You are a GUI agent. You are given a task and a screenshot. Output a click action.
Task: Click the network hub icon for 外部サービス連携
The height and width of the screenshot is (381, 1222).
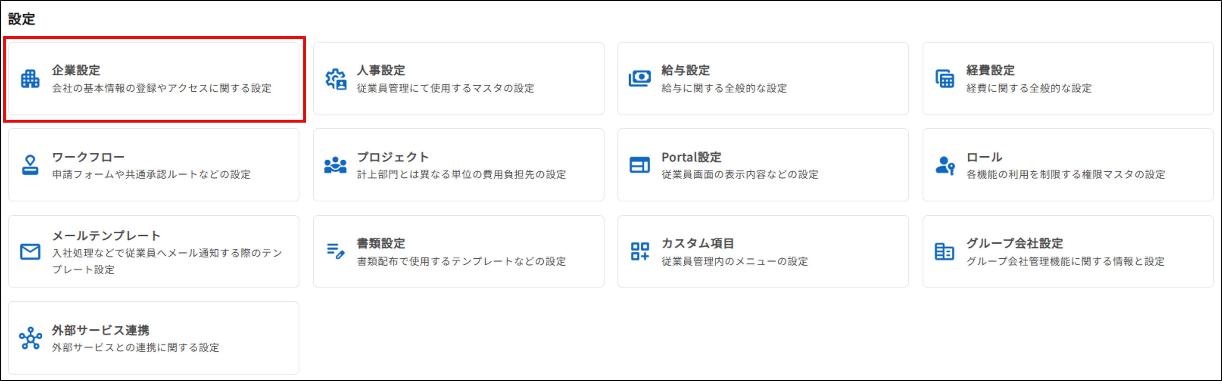[30, 338]
